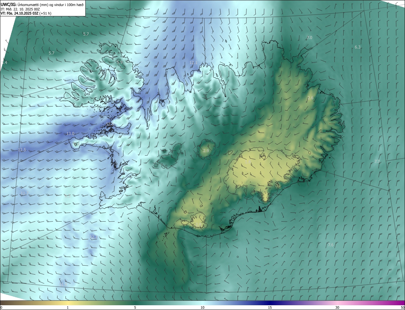The width and height of the screenshot is (405, 310).
Task: Click the map value label 2.9
Action: pos(206,151)
